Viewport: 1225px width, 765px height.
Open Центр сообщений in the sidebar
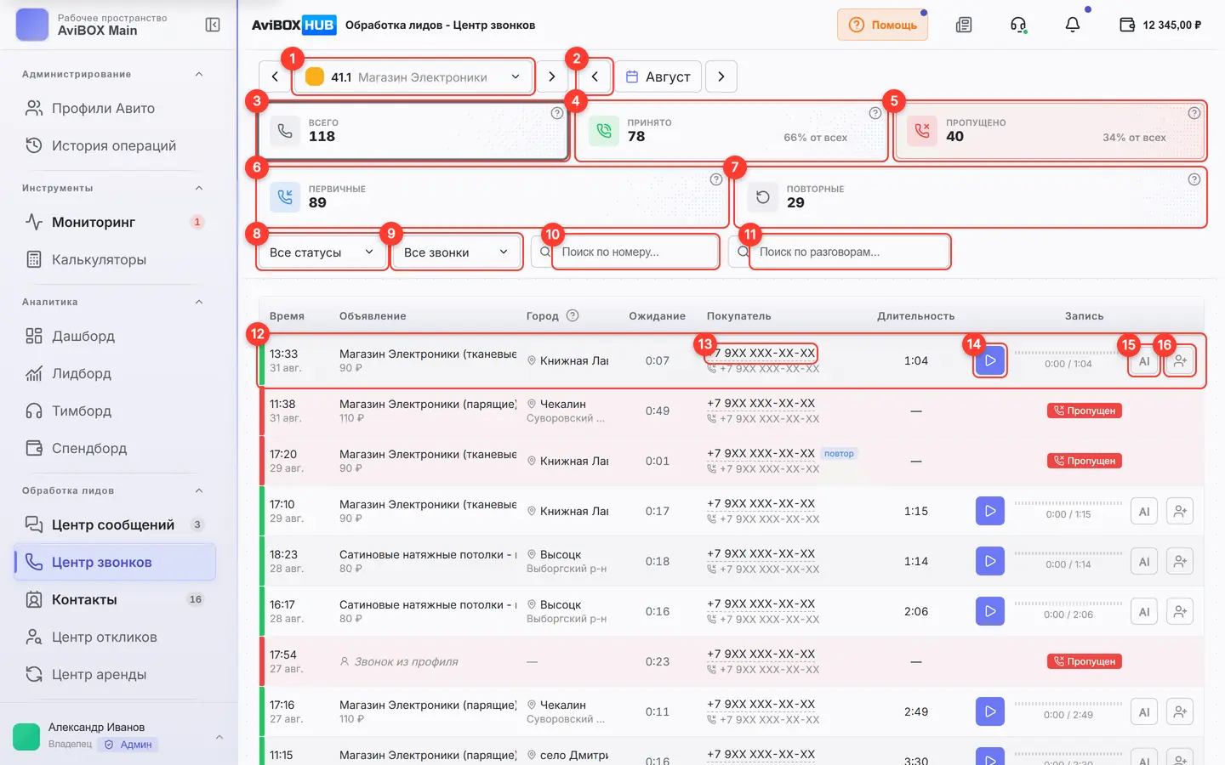coord(115,524)
